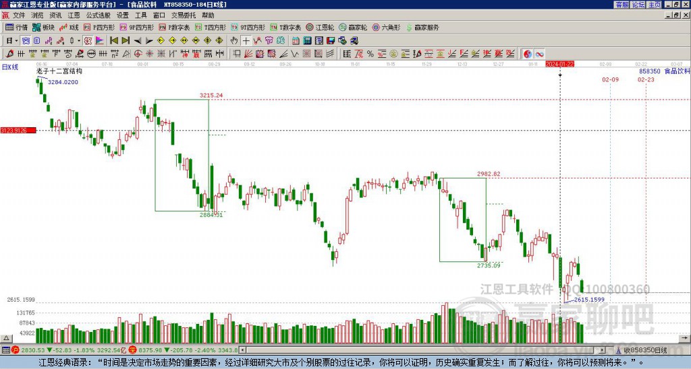Open the 工具 menu
This screenshot has height=369, width=691.
pyautogui.click(x=141, y=15)
